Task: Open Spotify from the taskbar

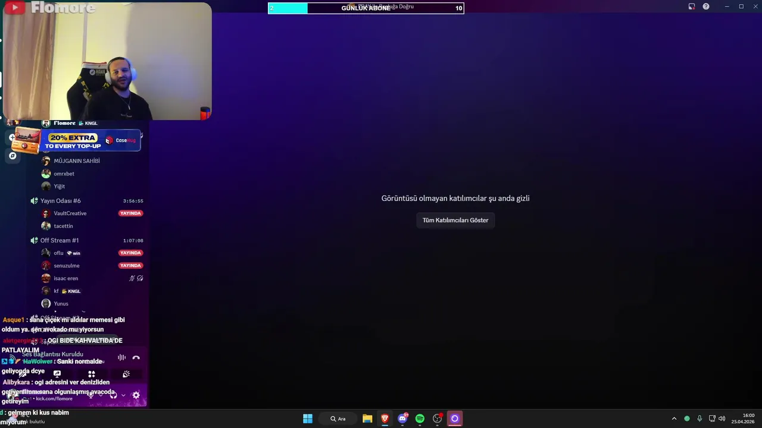Action: [420, 418]
